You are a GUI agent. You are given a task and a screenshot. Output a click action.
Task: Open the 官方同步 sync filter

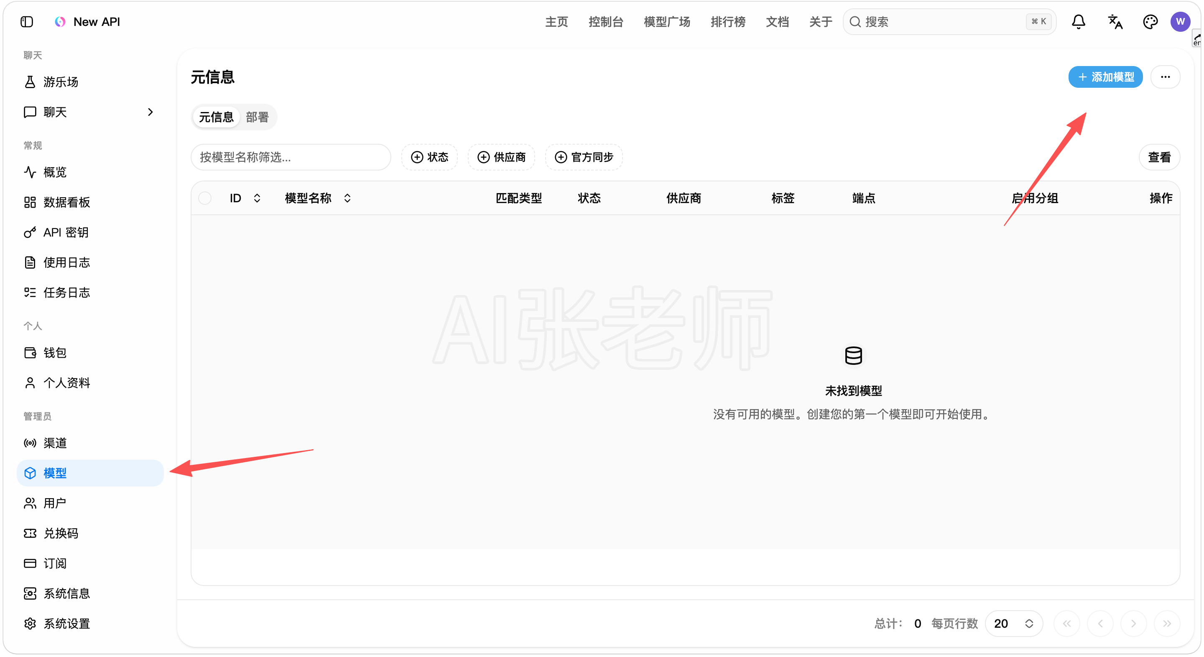pyautogui.click(x=584, y=157)
